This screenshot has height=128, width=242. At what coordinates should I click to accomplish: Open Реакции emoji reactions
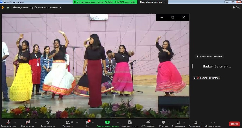pos(163,122)
